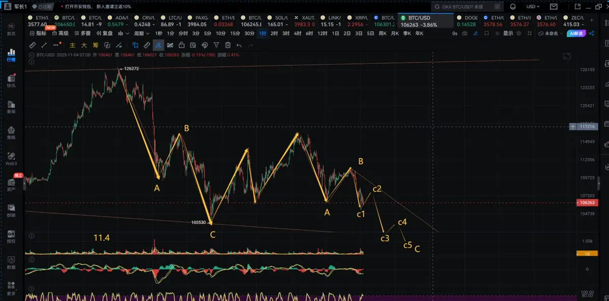
Task: Select the trend line drawing tool
Action: [x=44, y=45]
